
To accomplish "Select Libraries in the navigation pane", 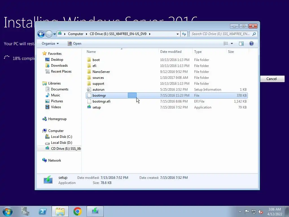I will (54, 83).
